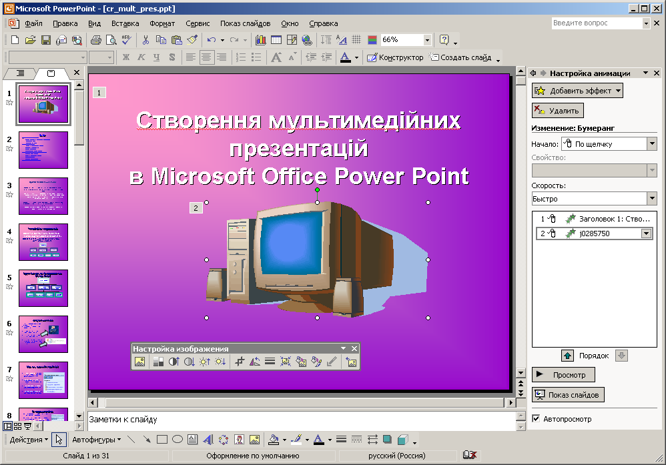Toggle italic К formatting

pos(141,57)
